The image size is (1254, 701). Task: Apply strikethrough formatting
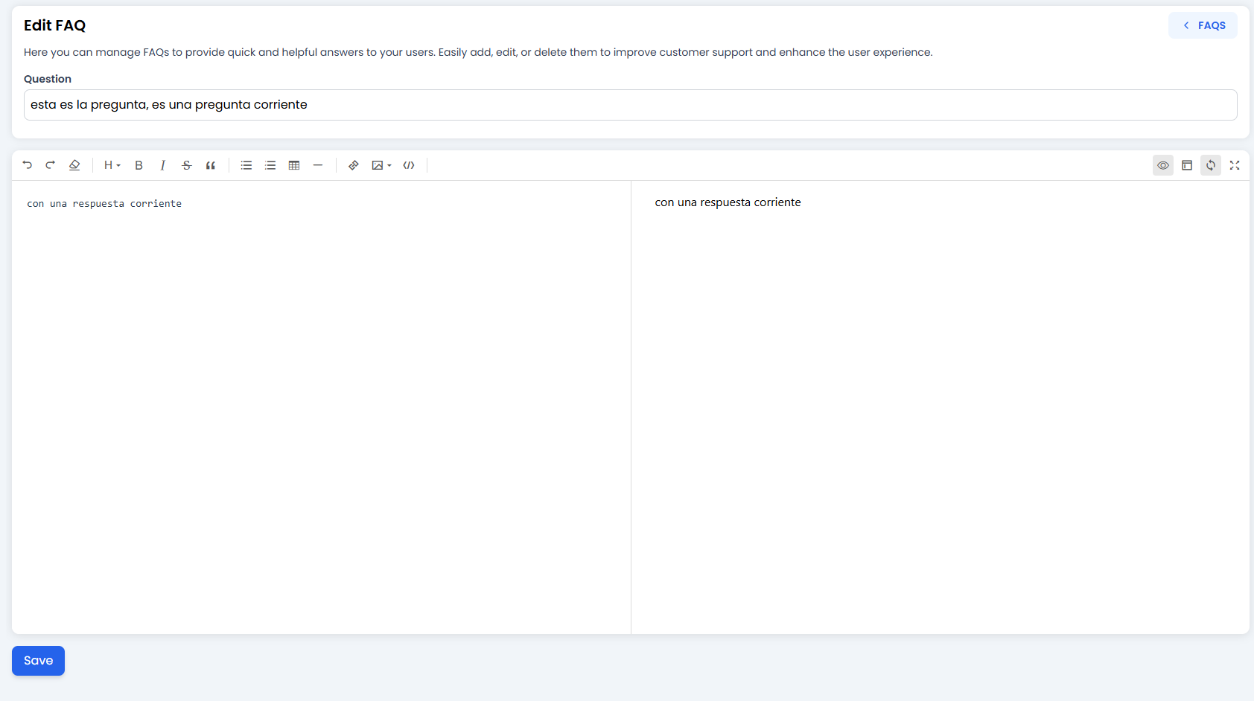click(x=186, y=165)
